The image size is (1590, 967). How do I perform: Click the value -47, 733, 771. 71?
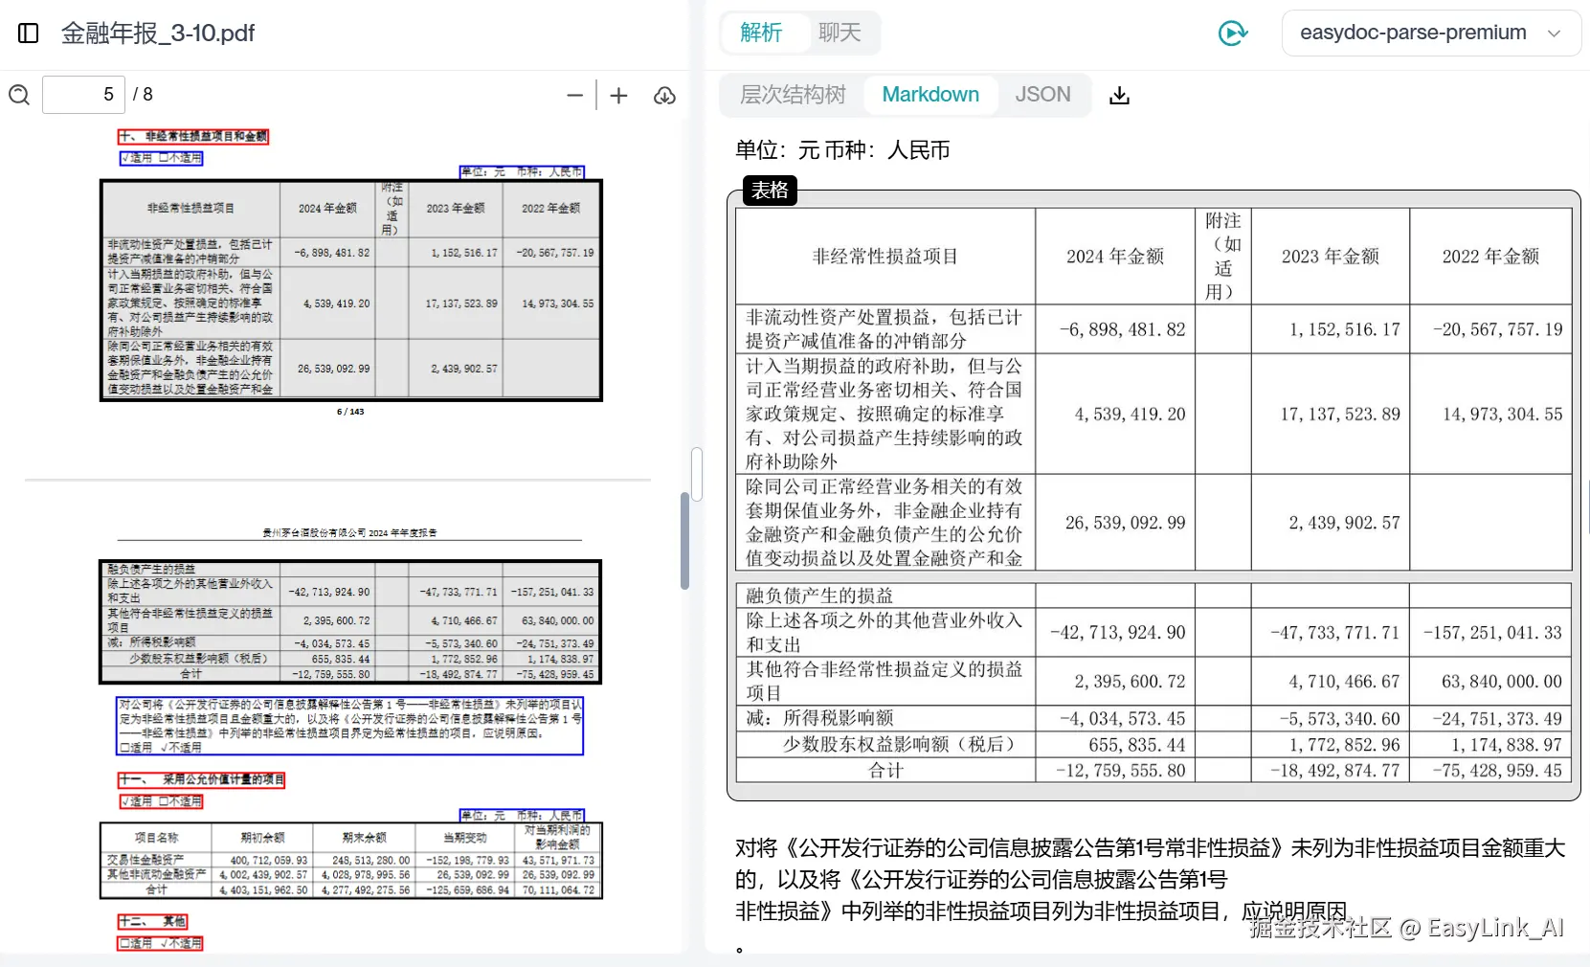coord(1335,633)
